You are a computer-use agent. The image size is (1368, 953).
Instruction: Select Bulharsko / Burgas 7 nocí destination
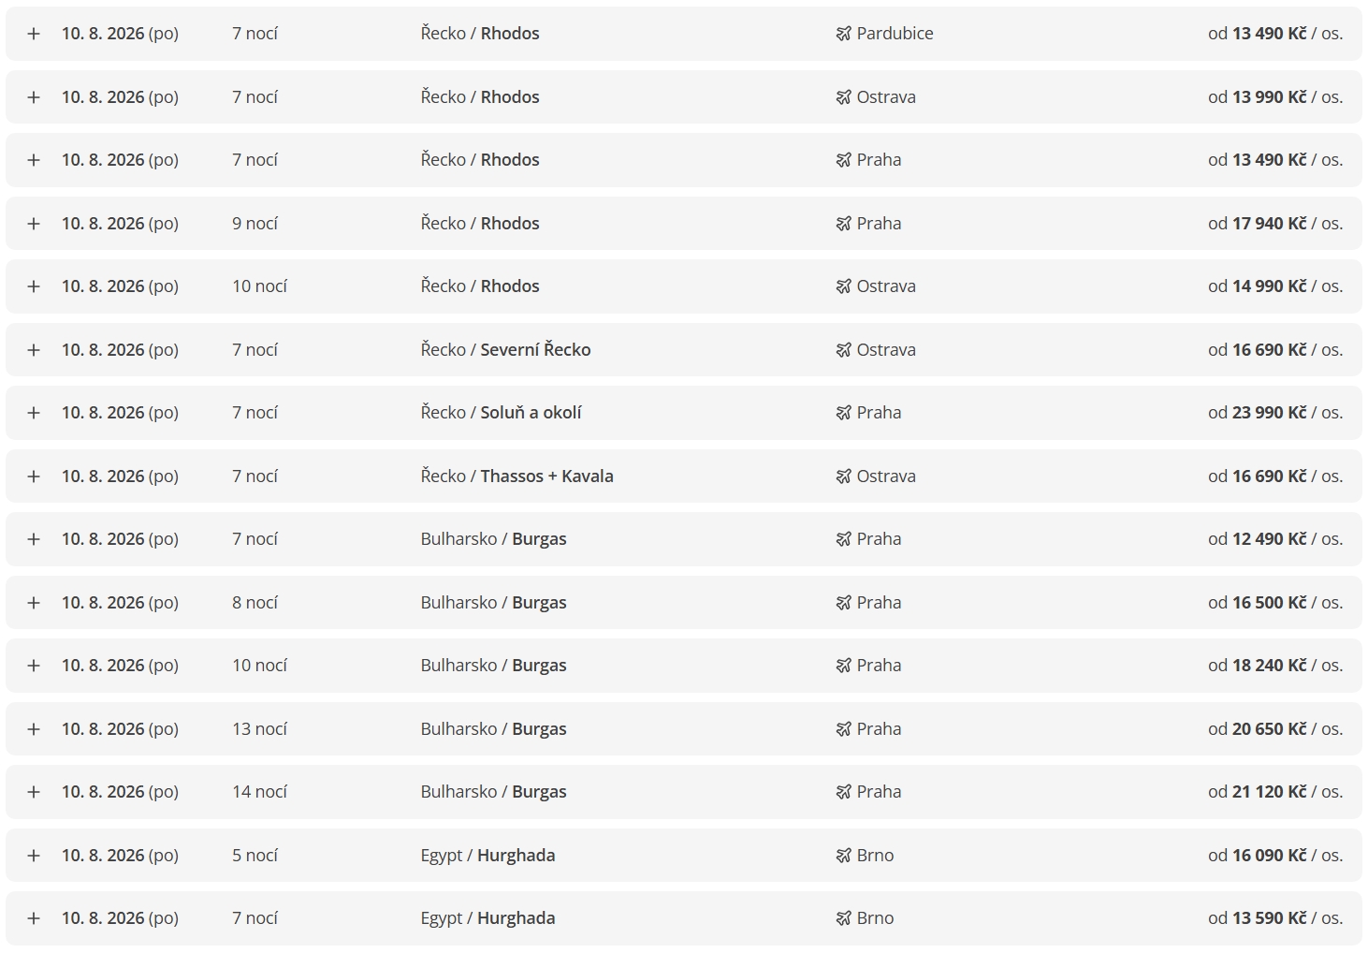pyautogui.click(x=493, y=539)
